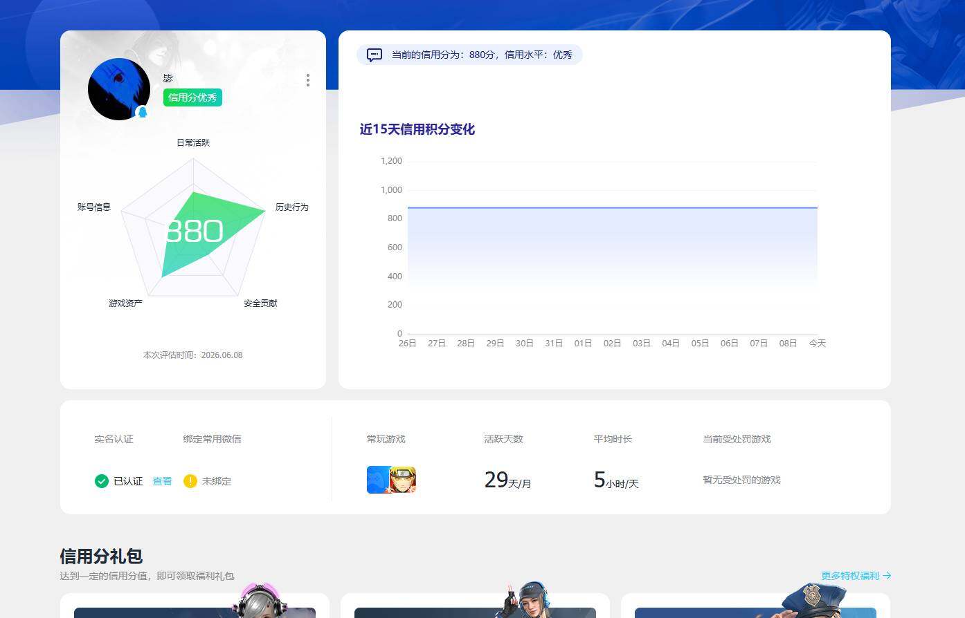
Task: Click the 账号信息 radar axis label
Action: click(94, 207)
